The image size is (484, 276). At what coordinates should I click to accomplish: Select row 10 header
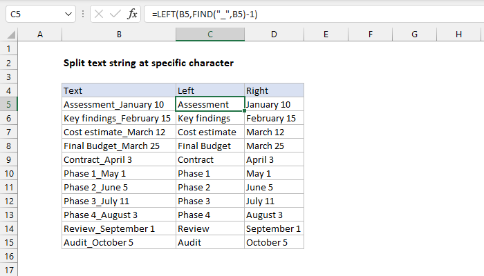point(9,173)
